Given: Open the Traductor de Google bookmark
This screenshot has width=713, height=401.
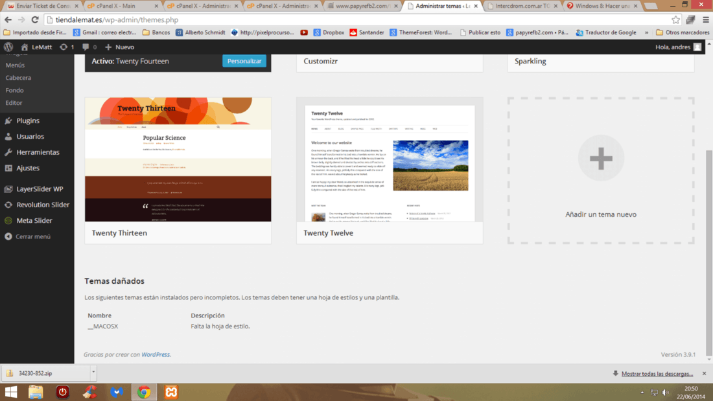Looking at the screenshot, I should pos(605,32).
